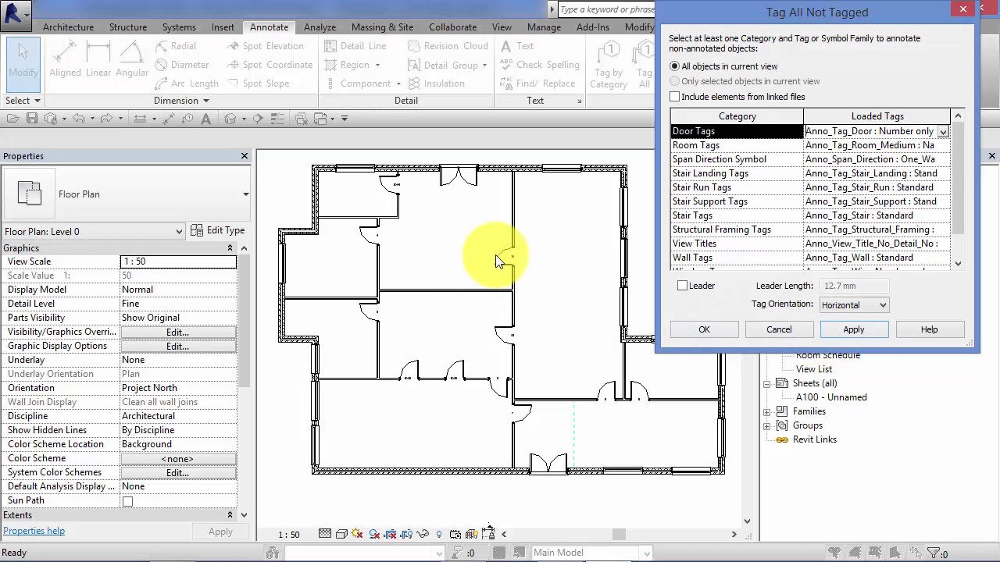Switch to the Systems ribbon tab
This screenshot has height=562, width=1000.
179,27
